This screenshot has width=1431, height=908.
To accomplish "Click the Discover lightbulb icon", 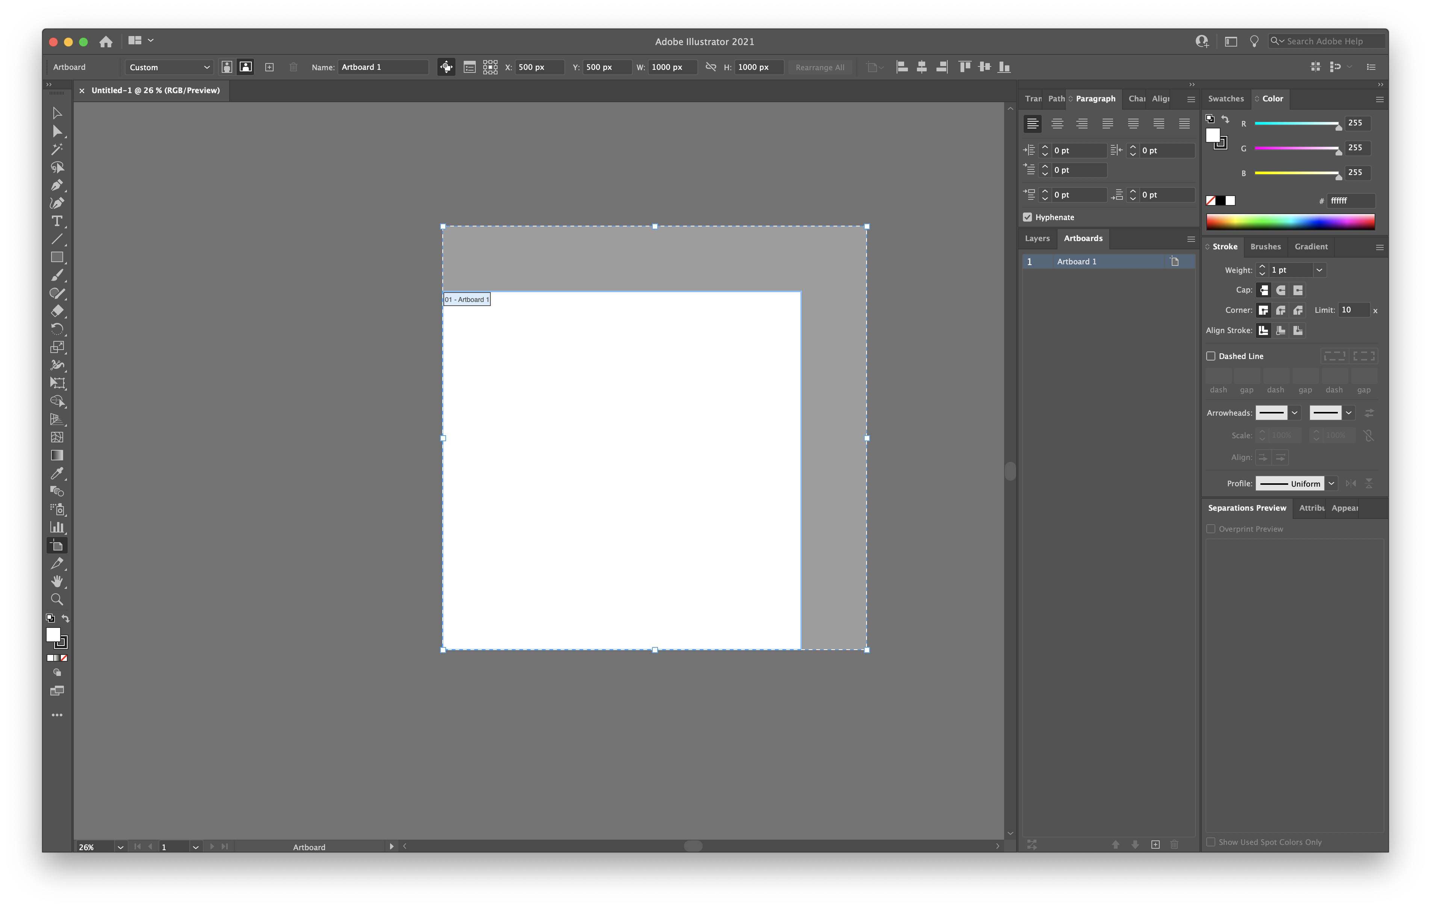I will click(x=1254, y=41).
